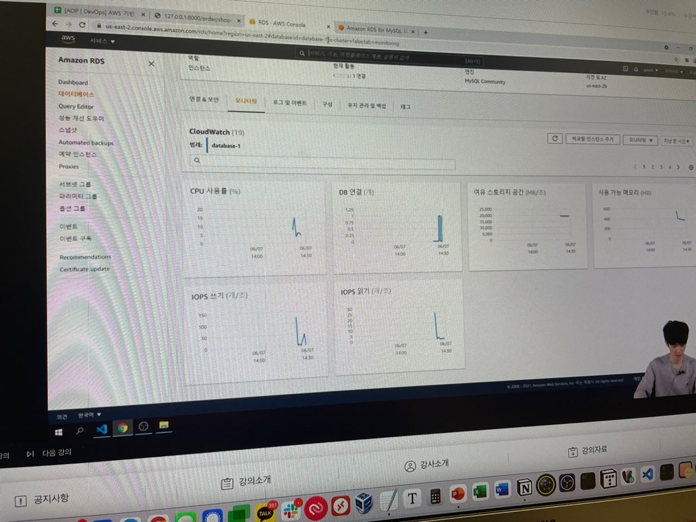
Task: Open the AWS 서비스 services dropdown
Action: (102, 41)
